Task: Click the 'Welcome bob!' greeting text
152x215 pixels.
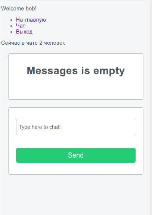Action: click(19, 9)
